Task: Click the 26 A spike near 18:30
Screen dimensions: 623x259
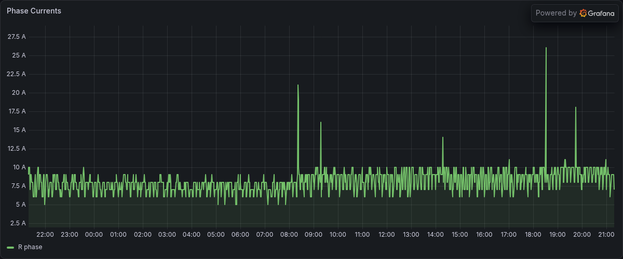Action: [546, 48]
